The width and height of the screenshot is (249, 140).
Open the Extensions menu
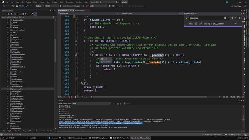point(70,2)
